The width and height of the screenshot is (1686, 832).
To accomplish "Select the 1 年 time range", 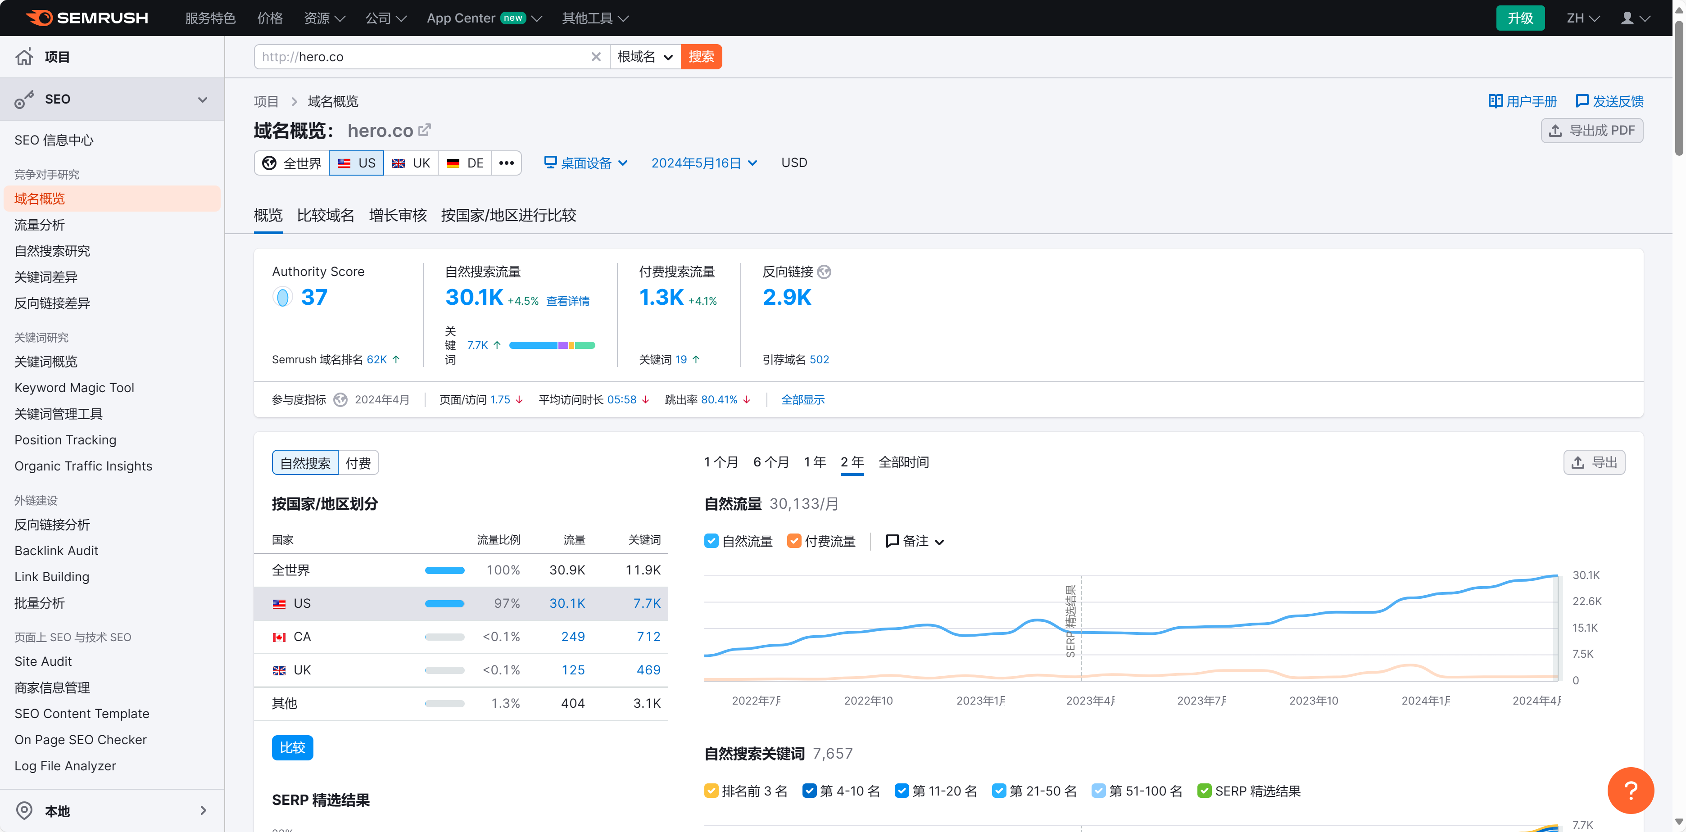I will pyautogui.click(x=815, y=462).
